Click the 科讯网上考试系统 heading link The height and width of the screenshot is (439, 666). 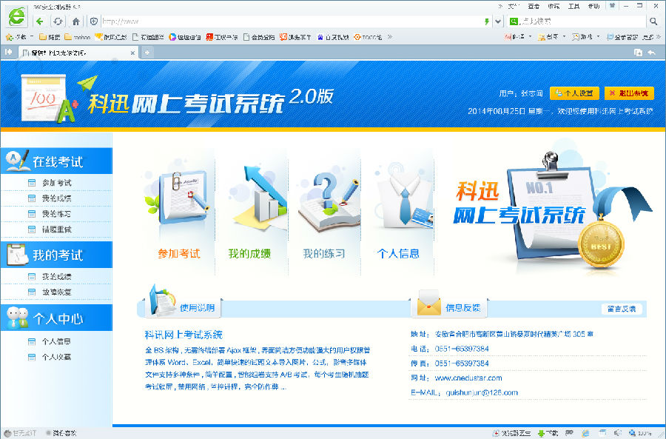[x=184, y=335]
